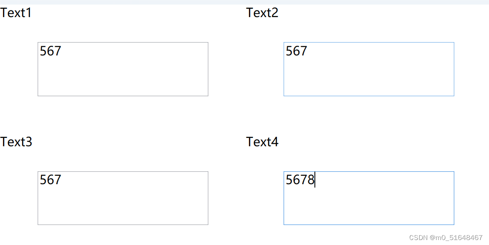Click the blinking cursor in Text4
This screenshot has height=245, width=489.
(314, 180)
